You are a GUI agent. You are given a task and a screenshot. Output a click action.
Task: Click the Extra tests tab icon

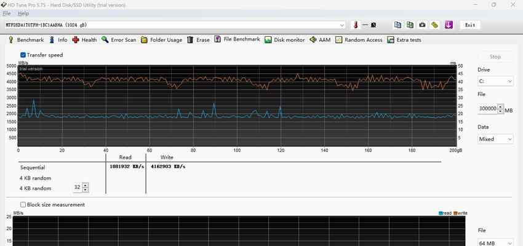tap(391, 39)
